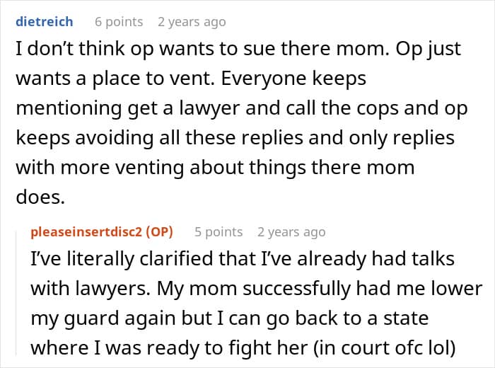495x368 pixels.
Task: Click the line starting "with lawyers. My mom"
Action: coord(256,289)
